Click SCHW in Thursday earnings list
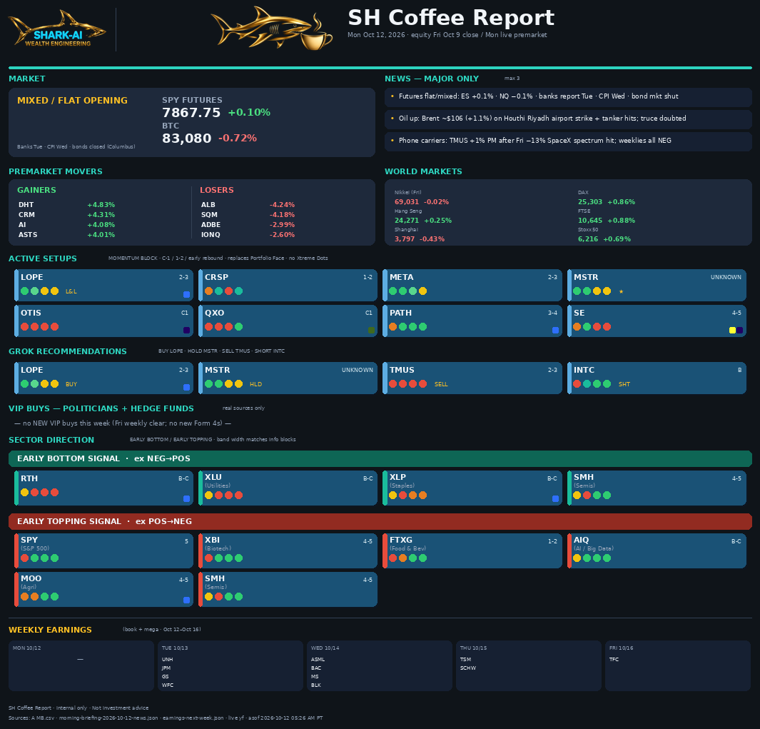This screenshot has width=760, height=729. point(467,668)
